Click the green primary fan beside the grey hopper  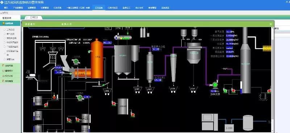76,62
